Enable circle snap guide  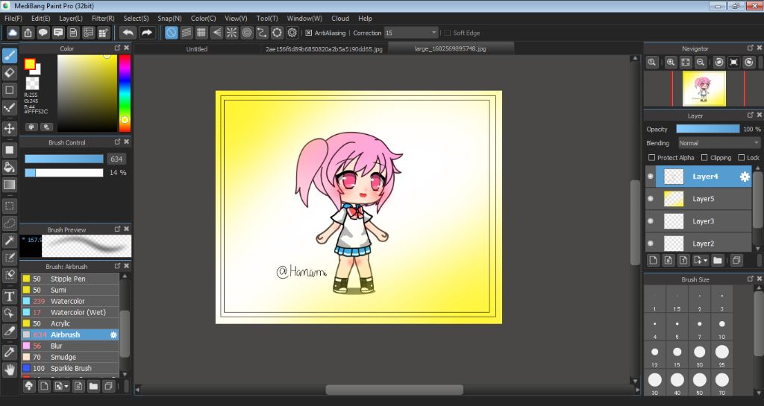pyautogui.click(x=247, y=33)
